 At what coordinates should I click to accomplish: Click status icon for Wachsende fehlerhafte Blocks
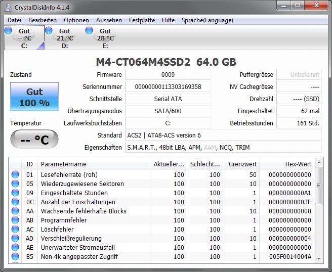pos(15,211)
